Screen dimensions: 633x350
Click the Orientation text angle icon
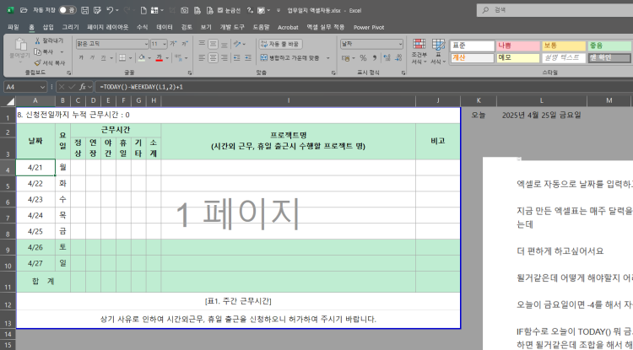click(x=237, y=44)
